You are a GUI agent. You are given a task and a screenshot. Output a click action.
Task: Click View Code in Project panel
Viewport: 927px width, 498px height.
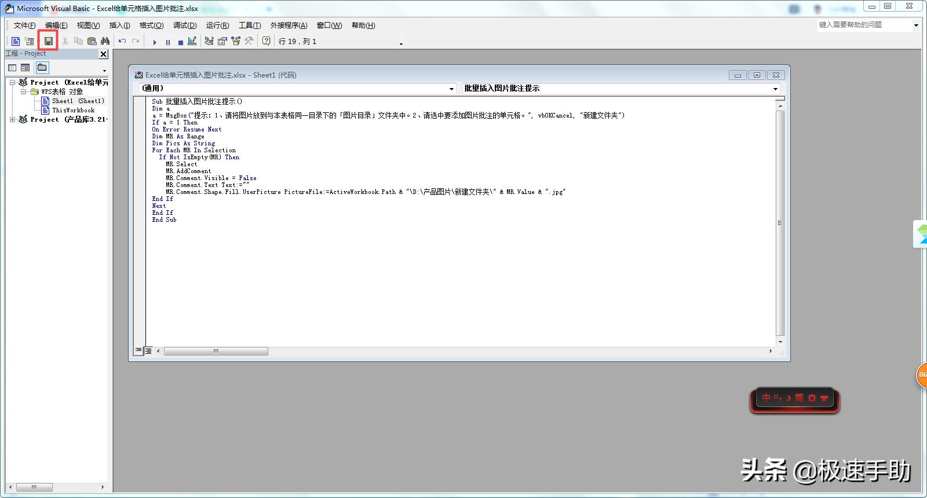pyautogui.click(x=12, y=68)
